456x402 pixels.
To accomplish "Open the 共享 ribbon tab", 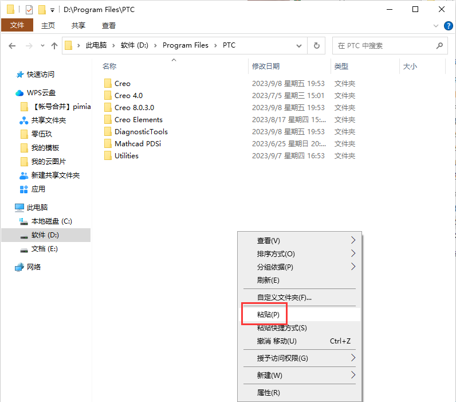I will [x=78, y=26].
